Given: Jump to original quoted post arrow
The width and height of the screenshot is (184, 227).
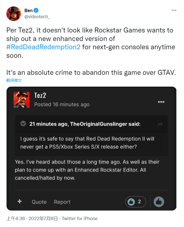Looking at the screenshot, I should pos(160,125).
